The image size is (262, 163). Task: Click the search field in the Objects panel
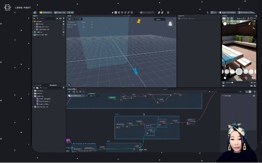[x=46, y=19]
